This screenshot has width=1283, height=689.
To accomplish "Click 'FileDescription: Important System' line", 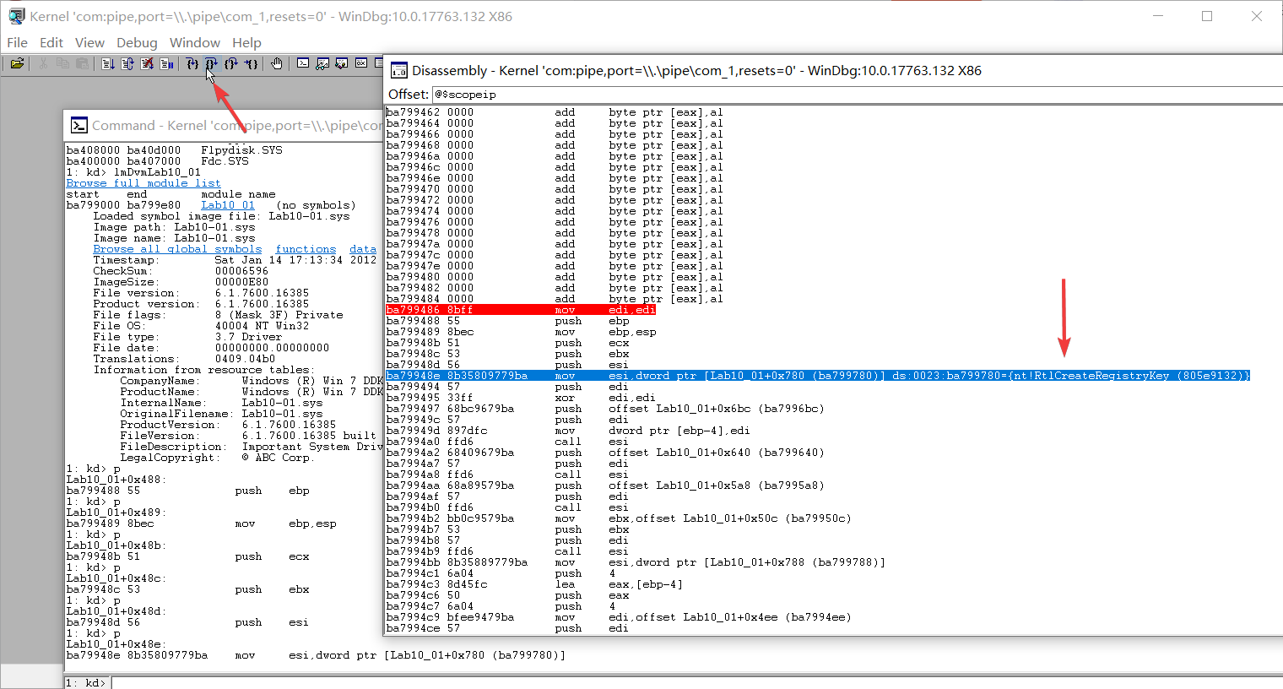I will click(252, 447).
